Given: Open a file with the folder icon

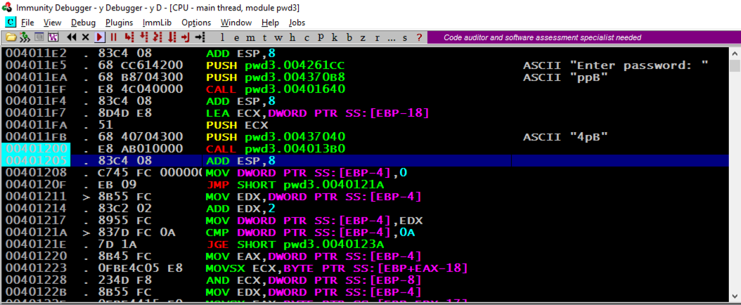Looking at the screenshot, I should click(x=11, y=37).
